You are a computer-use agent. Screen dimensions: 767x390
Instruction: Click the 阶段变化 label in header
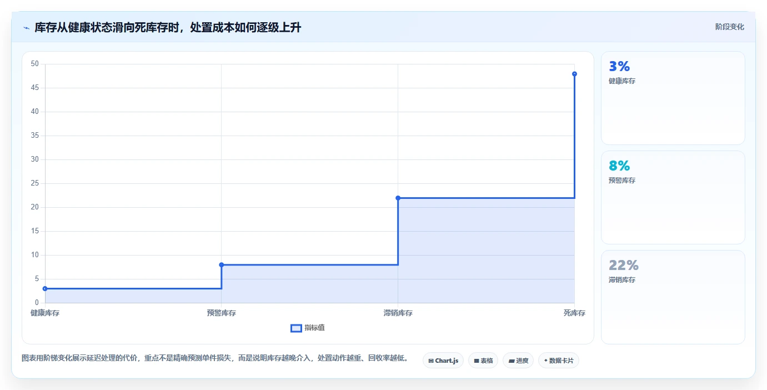pyautogui.click(x=729, y=27)
